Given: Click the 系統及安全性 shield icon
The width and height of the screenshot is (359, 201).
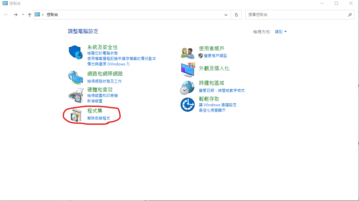Looking at the screenshot, I should point(76,52).
